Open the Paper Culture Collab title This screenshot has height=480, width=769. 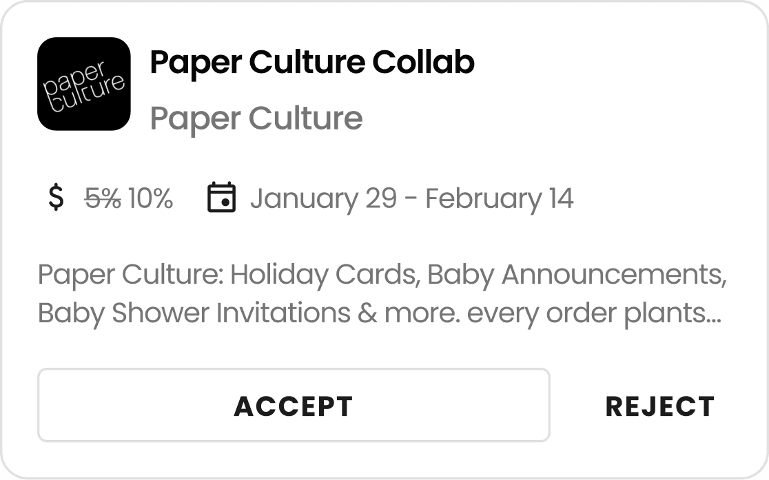click(x=311, y=63)
